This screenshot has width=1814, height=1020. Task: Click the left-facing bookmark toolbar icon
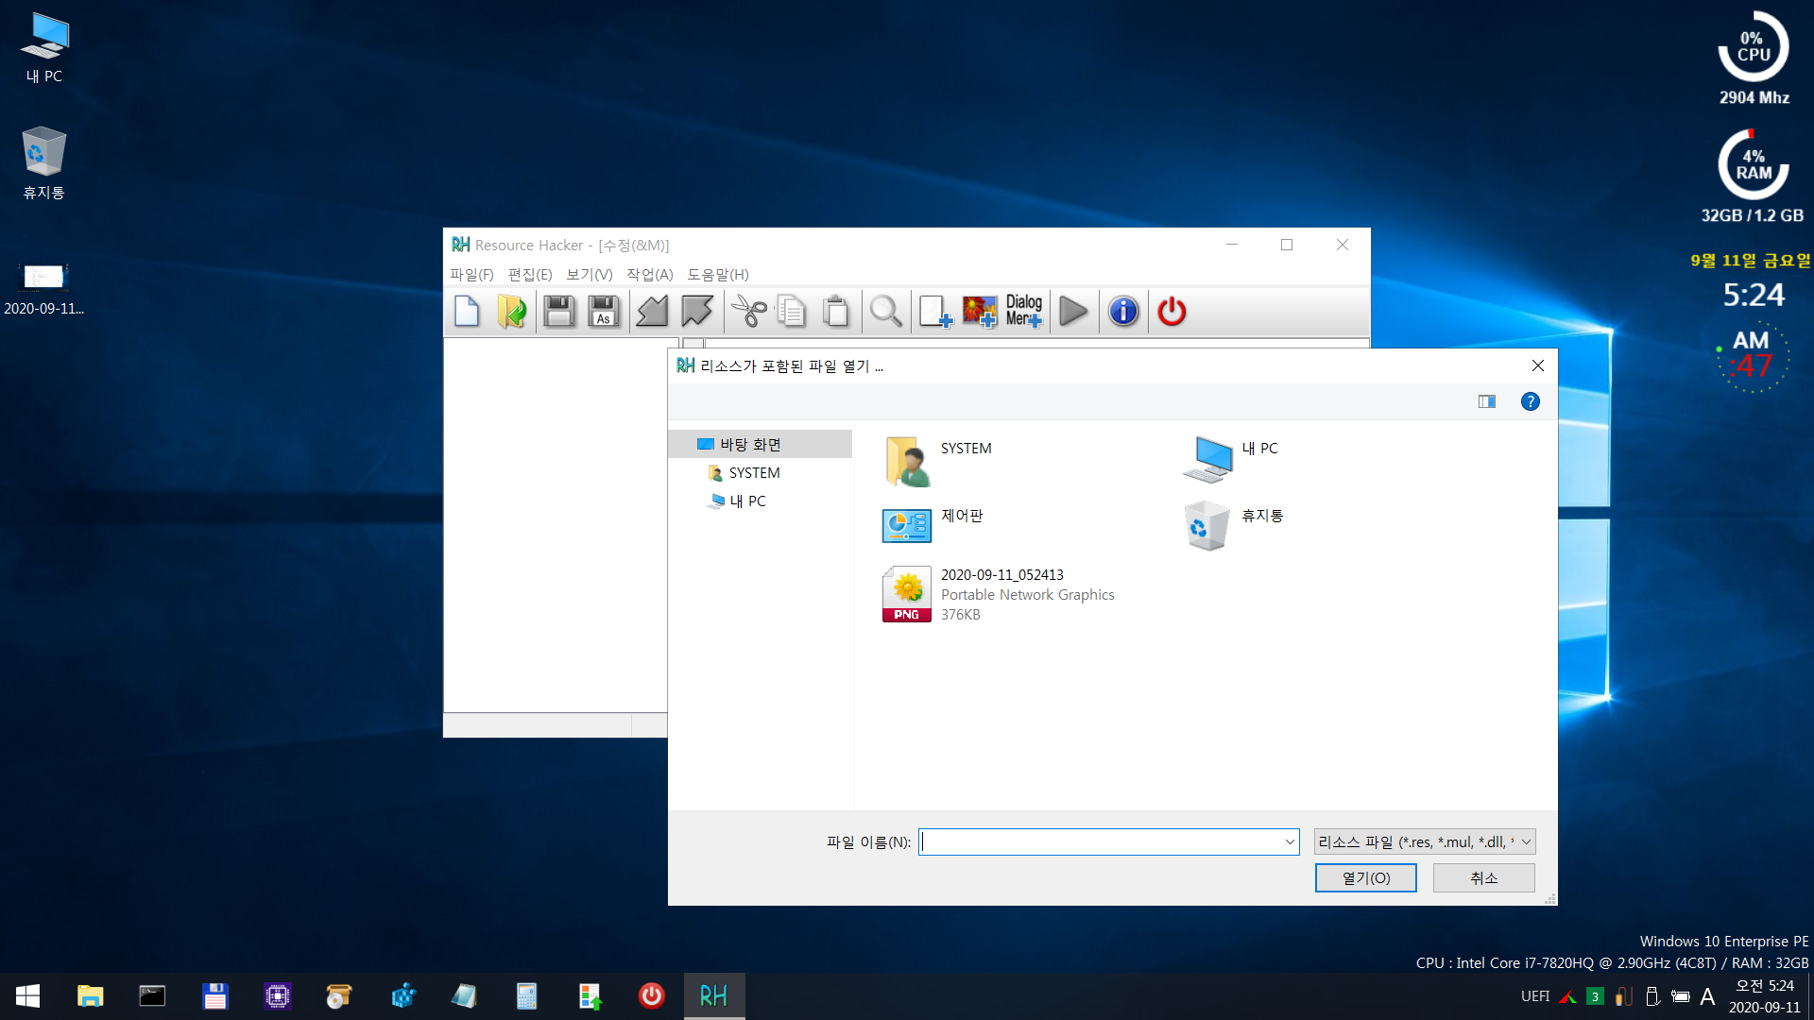652,312
